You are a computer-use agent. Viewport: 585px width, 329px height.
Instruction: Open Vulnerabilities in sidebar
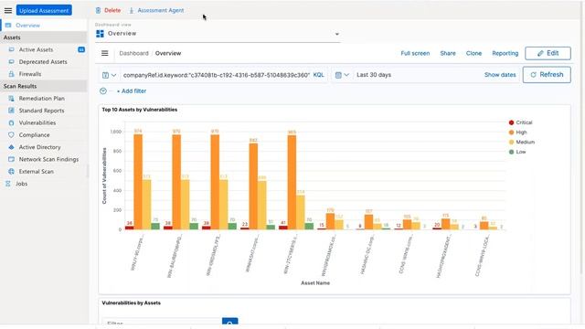[x=37, y=122]
